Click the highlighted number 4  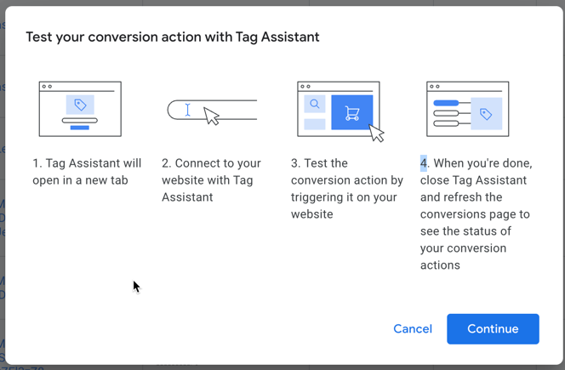coord(424,163)
